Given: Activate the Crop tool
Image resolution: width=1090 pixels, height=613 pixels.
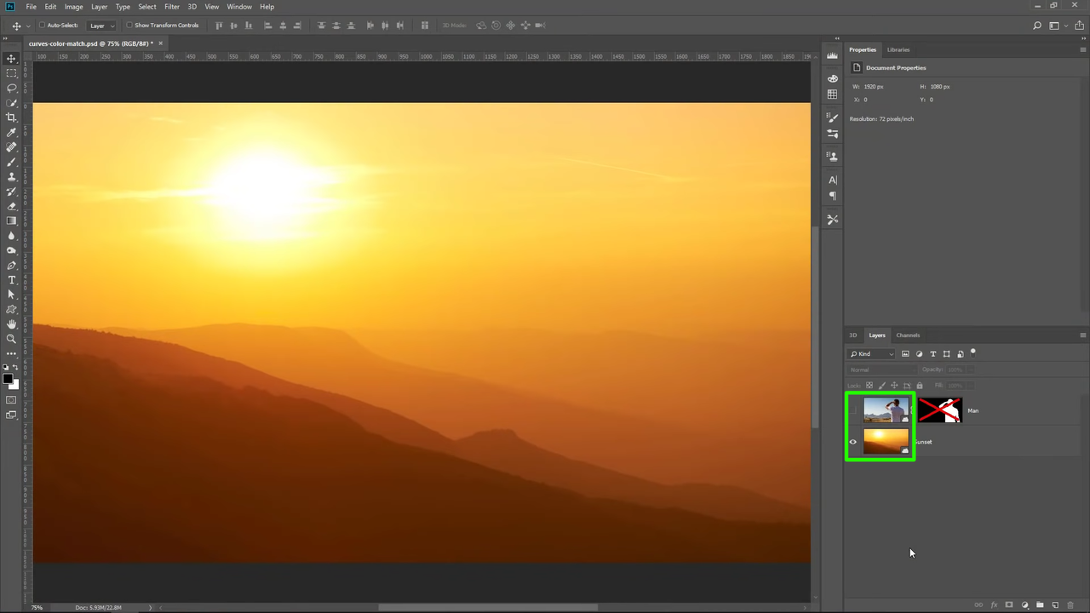Looking at the screenshot, I should click(11, 117).
